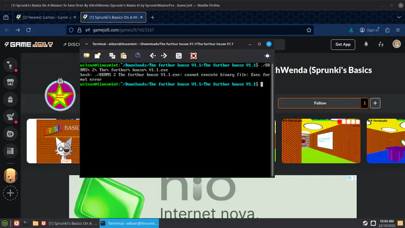Copy selected terminal text icon
Viewport: 405px width, 228px height.
pyautogui.click(x=112, y=56)
